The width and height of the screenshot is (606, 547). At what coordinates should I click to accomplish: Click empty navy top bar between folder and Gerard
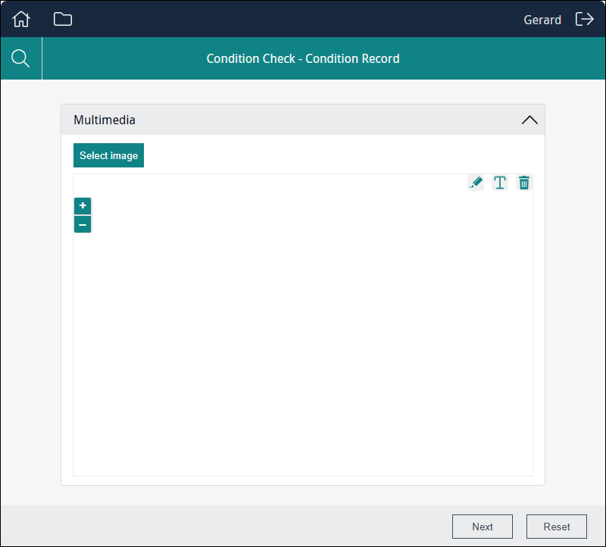pyautogui.click(x=295, y=20)
